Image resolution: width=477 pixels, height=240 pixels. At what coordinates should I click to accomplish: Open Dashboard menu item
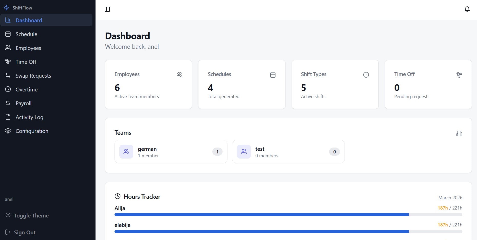[46, 20]
